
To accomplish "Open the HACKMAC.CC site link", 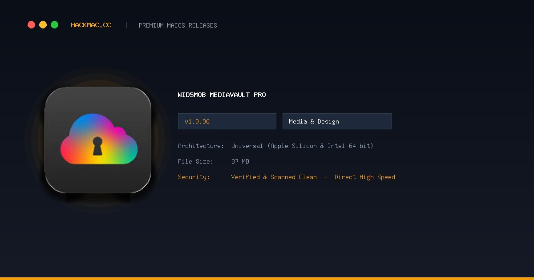I will (x=91, y=25).
